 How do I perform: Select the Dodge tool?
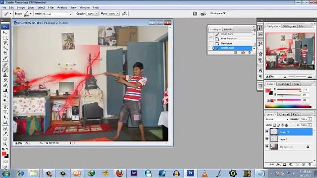pos(5,100)
